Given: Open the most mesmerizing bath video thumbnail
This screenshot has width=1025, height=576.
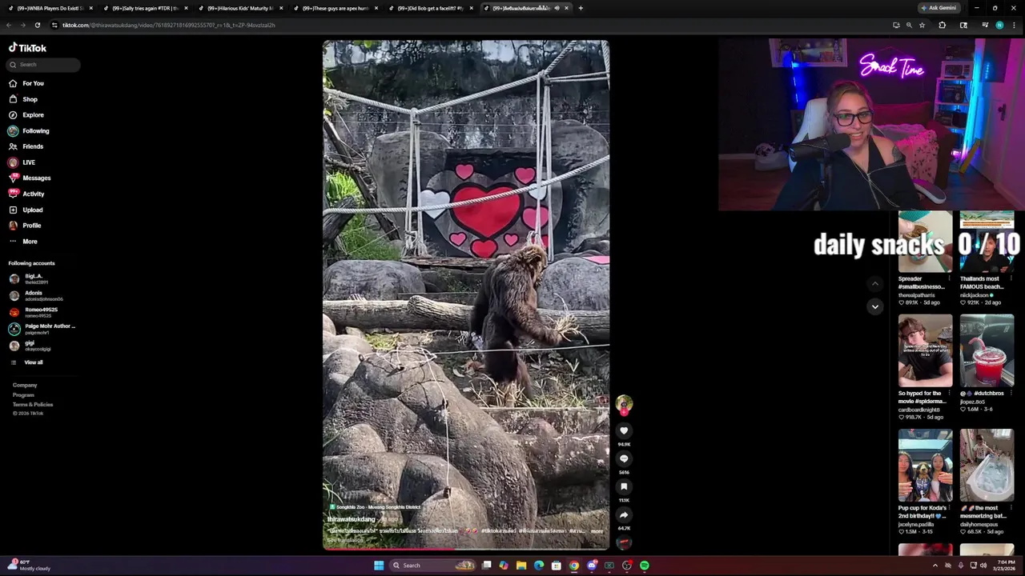Looking at the screenshot, I should tap(987, 466).
